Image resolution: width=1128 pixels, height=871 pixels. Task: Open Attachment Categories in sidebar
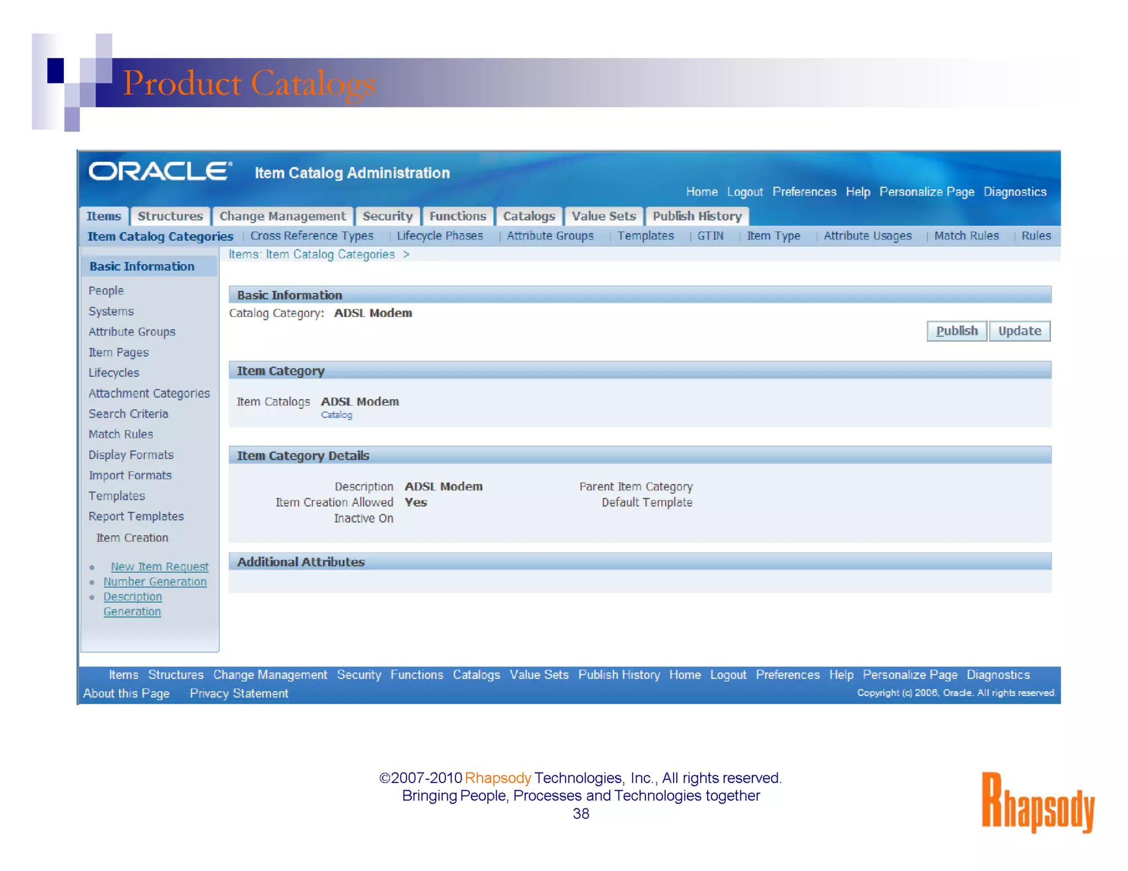click(x=149, y=394)
